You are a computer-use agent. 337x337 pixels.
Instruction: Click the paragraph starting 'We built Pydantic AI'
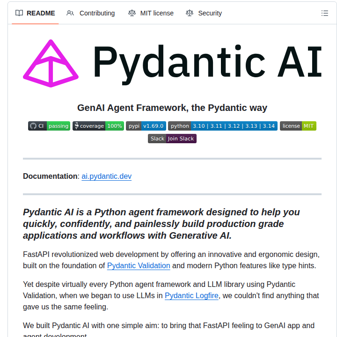[x=168, y=330]
